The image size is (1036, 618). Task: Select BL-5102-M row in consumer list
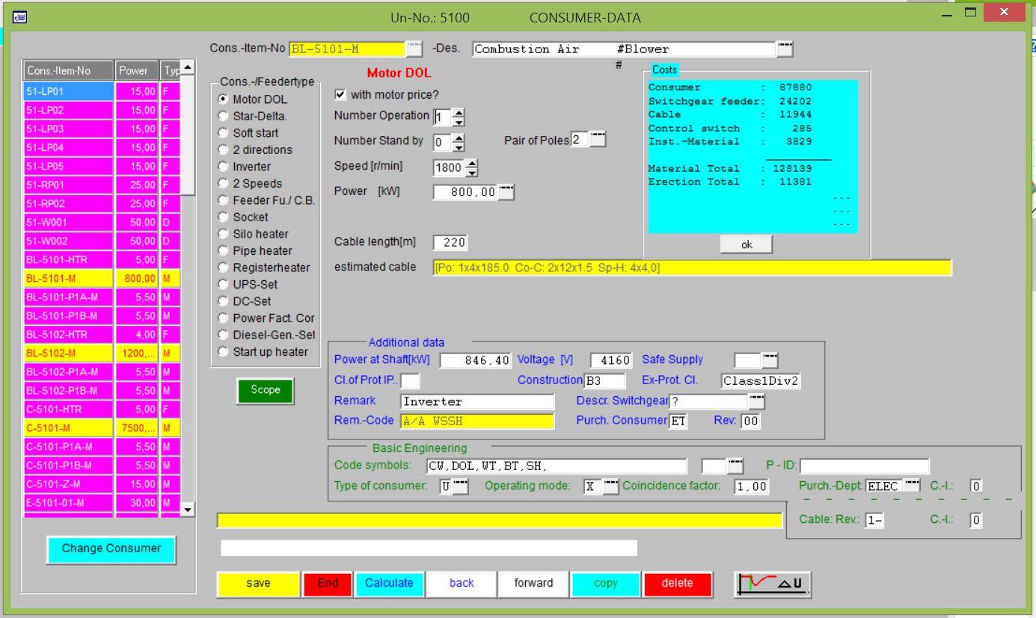69,353
